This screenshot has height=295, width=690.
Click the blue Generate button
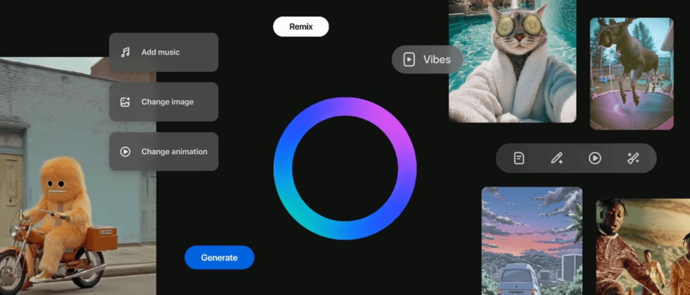click(x=219, y=258)
